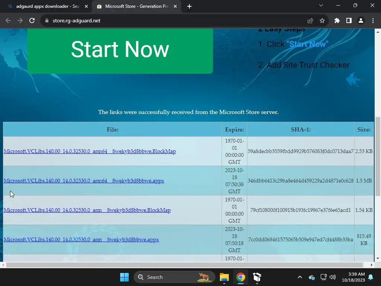
Task: Download the arm64 VCLibs BlockMap file
Action: [x=90, y=151]
